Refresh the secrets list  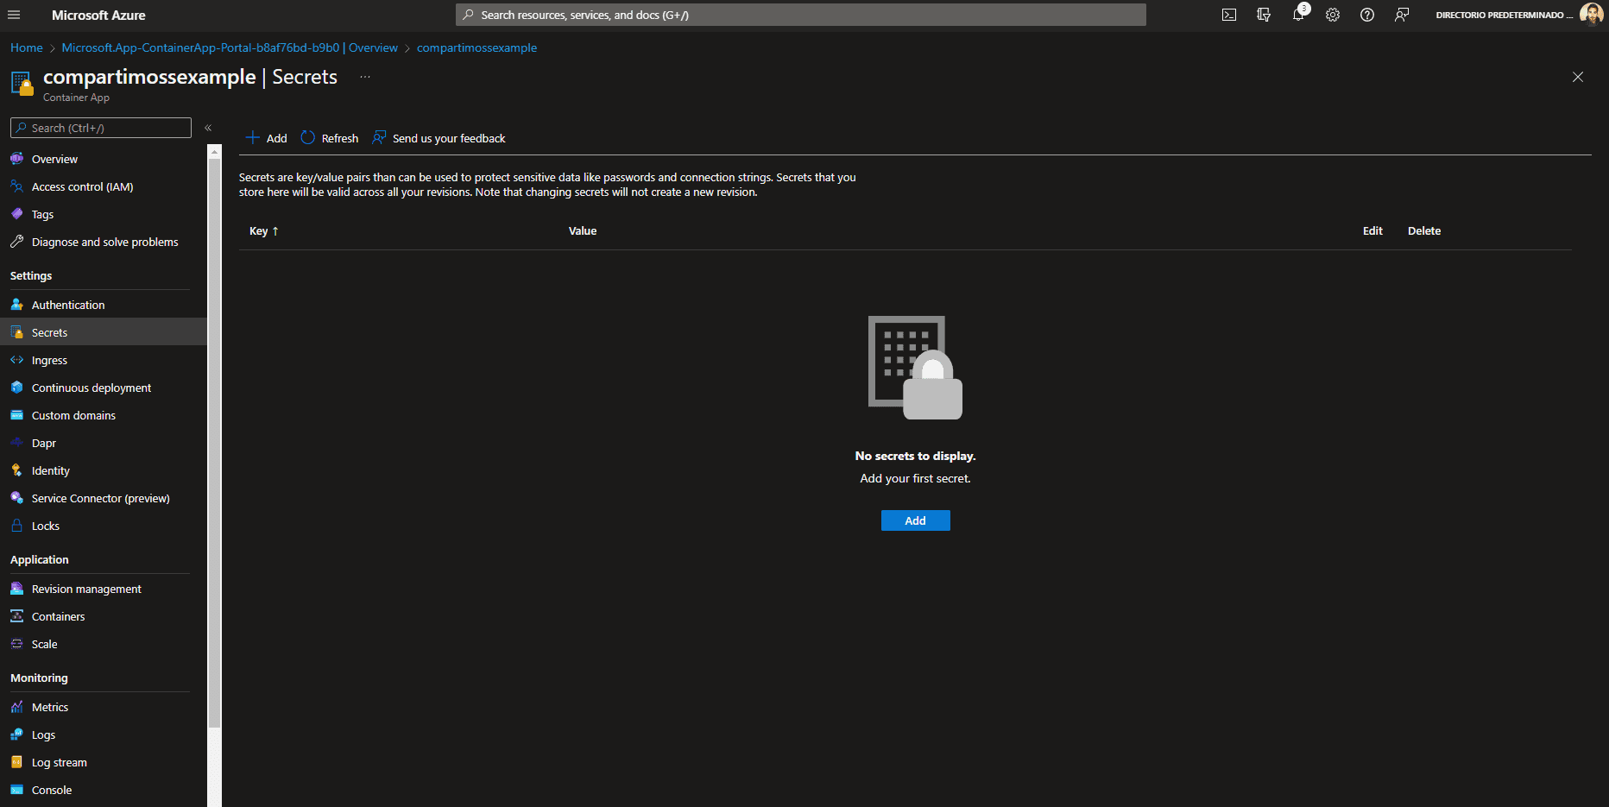click(330, 138)
